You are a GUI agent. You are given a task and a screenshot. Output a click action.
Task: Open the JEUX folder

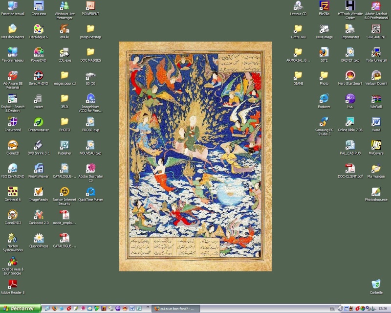(x=65, y=101)
